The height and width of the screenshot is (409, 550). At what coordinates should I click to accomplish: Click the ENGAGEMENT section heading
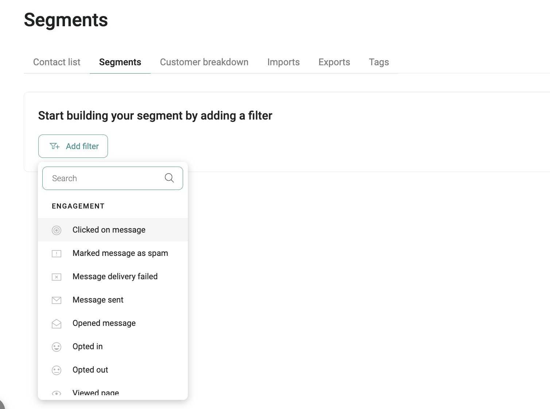[x=78, y=206]
